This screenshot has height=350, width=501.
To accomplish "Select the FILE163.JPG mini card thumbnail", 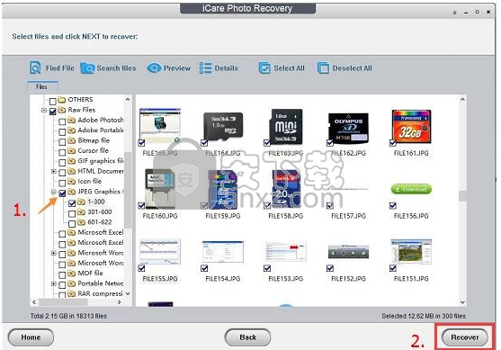I will (286, 126).
